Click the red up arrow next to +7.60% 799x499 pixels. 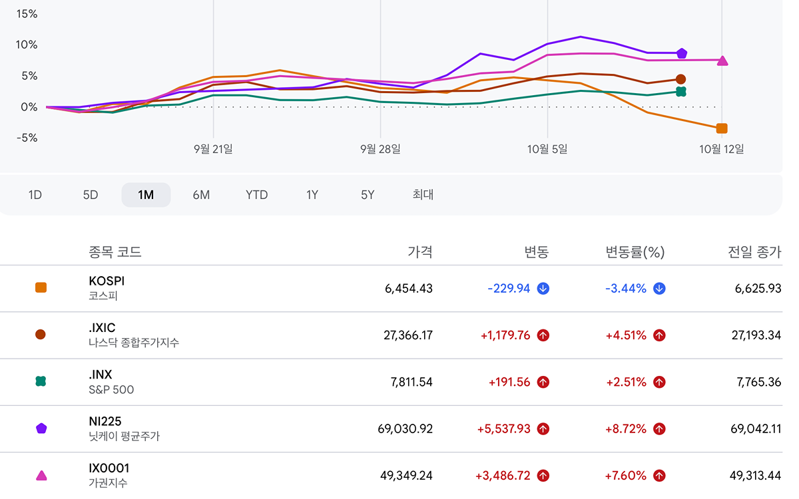coord(659,476)
